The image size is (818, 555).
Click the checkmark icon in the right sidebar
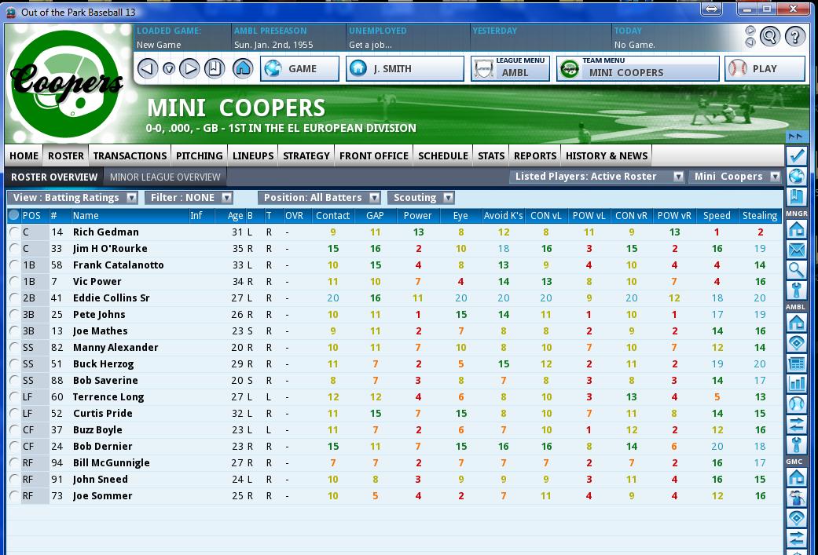(796, 155)
